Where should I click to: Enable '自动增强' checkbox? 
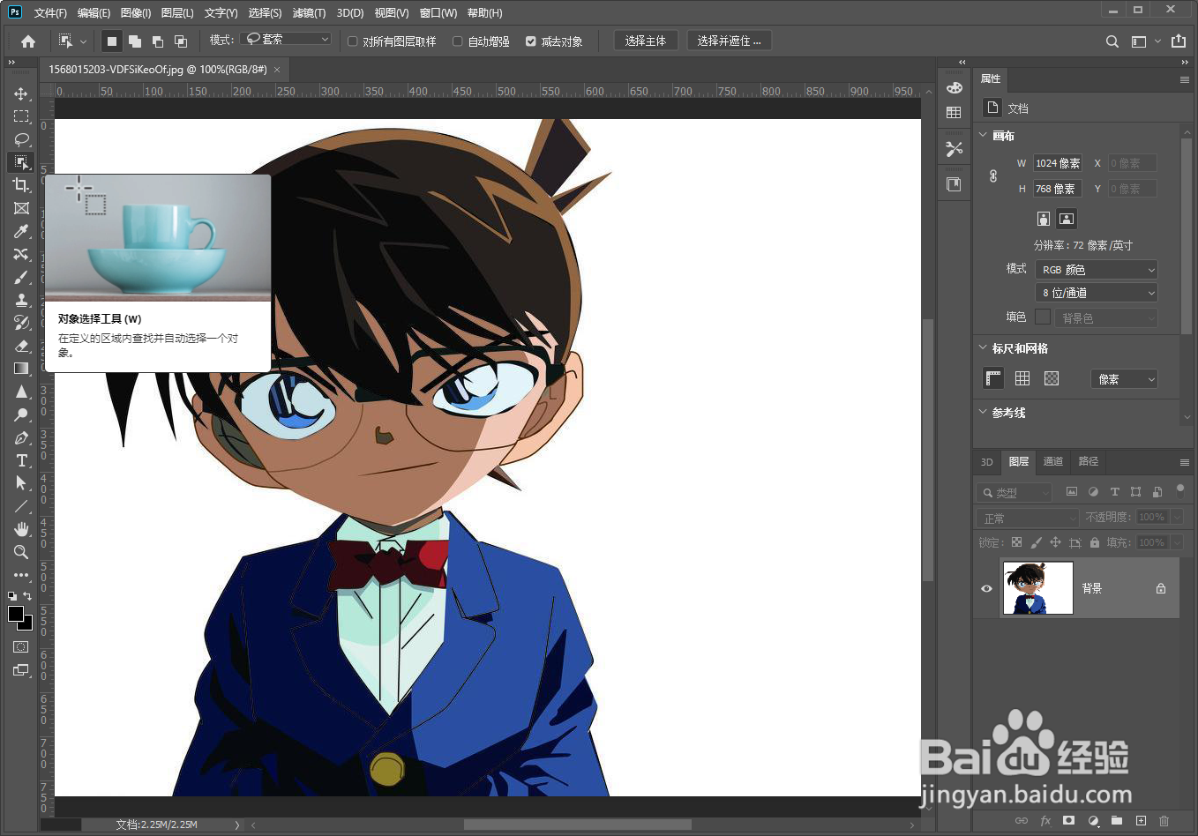point(458,41)
